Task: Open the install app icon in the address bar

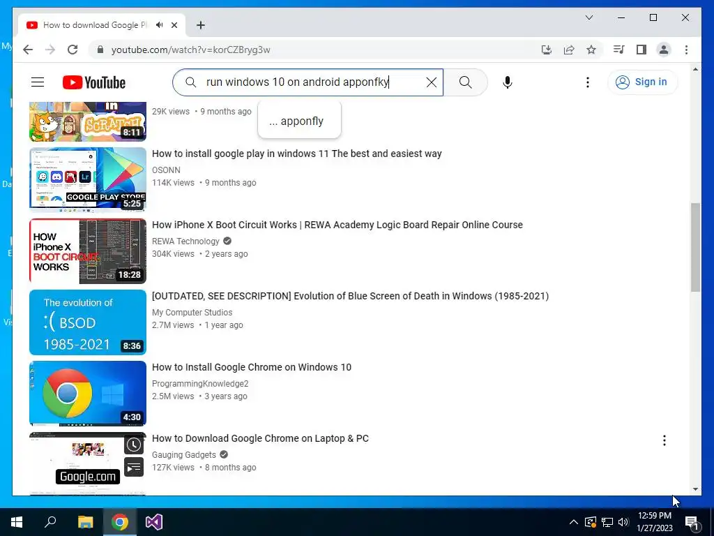Action: 547,50
